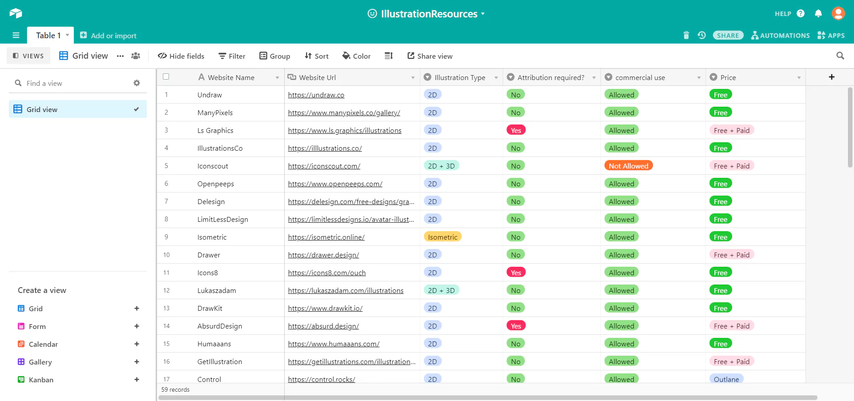Open the Apps panel

tap(831, 35)
